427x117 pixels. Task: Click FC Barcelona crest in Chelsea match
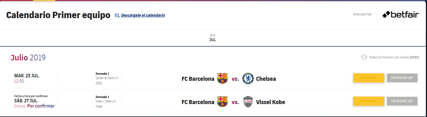coord(222,78)
